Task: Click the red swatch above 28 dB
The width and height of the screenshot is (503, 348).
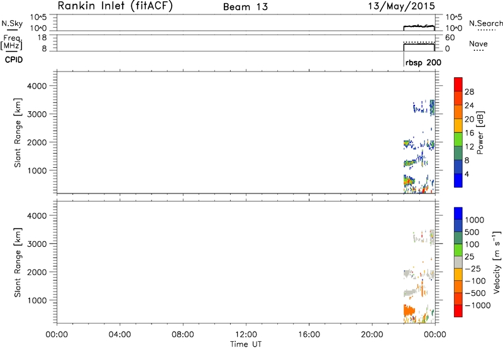Action: (x=458, y=84)
